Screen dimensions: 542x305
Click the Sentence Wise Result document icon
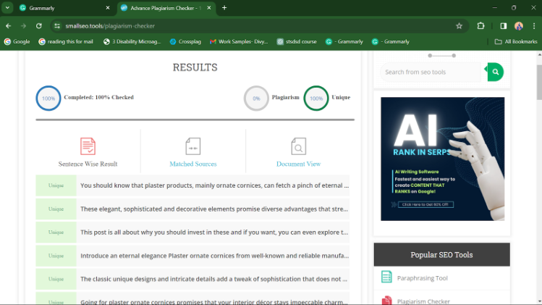(x=88, y=146)
